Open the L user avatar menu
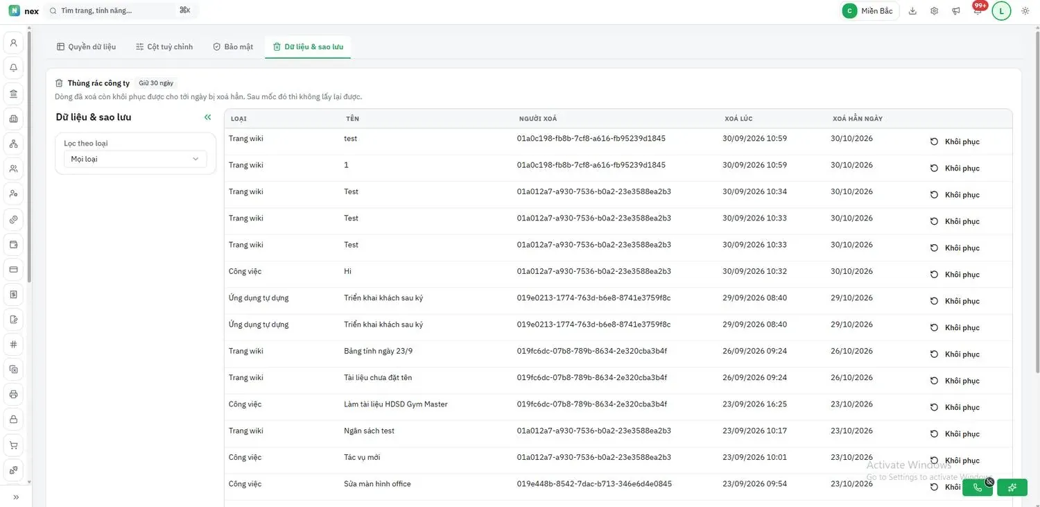Viewport: 1040px width, 507px height. (x=1001, y=11)
